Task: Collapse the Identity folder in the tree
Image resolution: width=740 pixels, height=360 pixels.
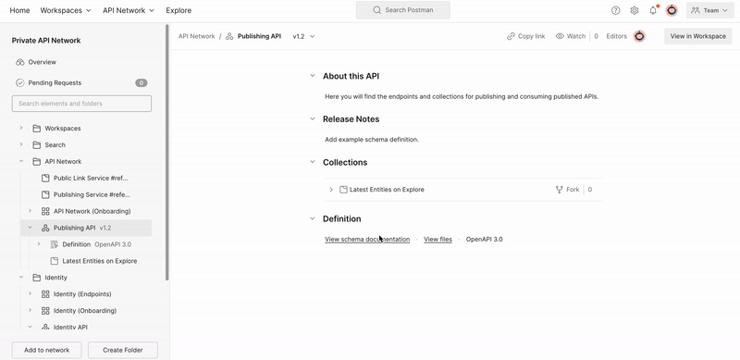Action: coord(21,277)
